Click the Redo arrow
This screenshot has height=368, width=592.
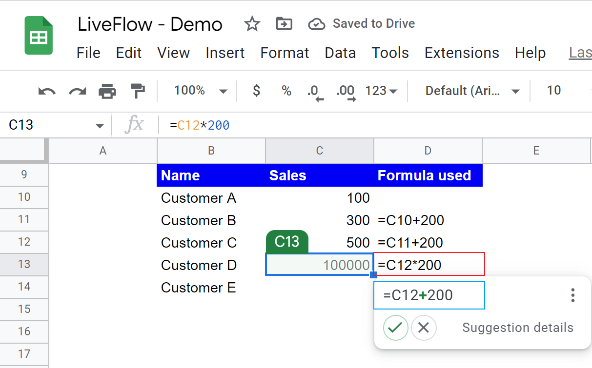tap(77, 91)
